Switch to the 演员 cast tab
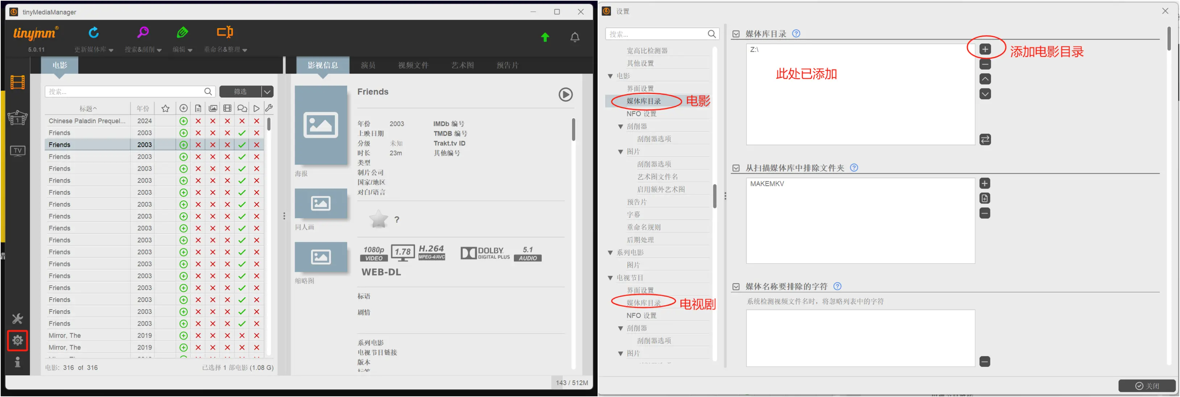 (368, 66)
